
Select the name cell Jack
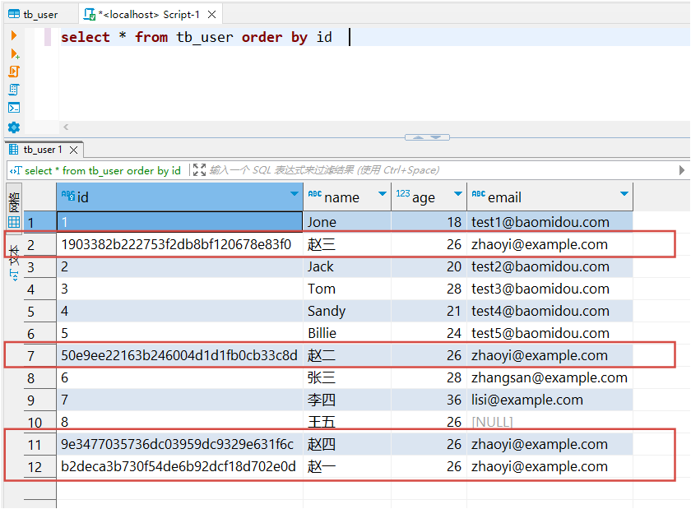click(x=347, y=266)
